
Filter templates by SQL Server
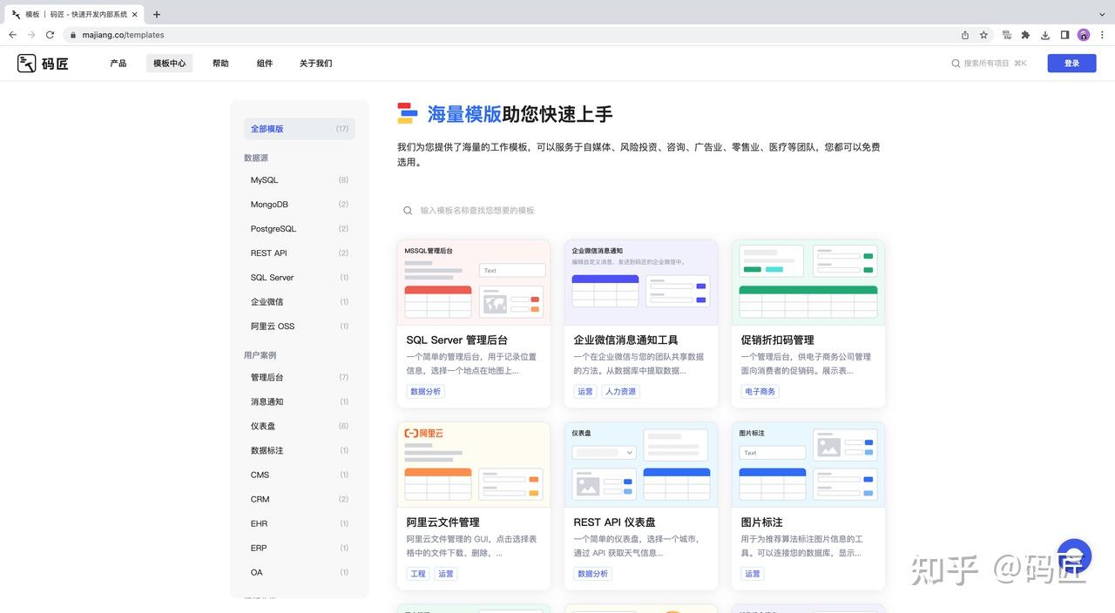tap(300, 278)
